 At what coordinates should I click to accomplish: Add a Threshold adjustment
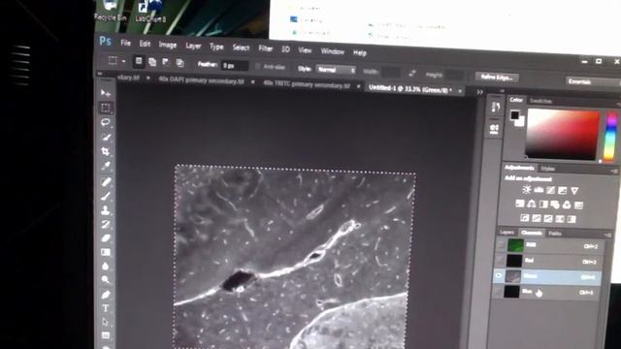pyautogui.click(x=548, y=218)
